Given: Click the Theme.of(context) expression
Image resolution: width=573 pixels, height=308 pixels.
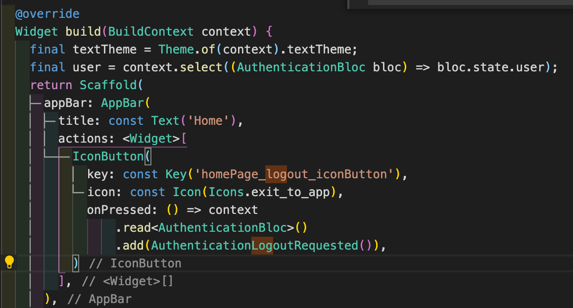Looking at the screenshot, I should 208,49.
